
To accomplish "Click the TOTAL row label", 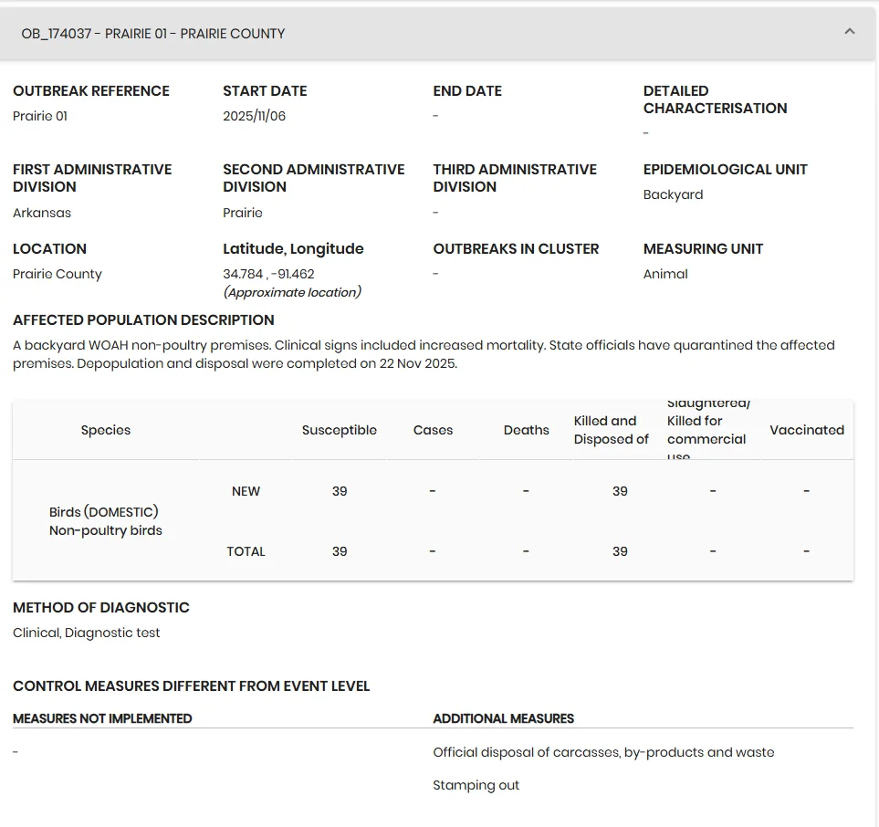I will 246,551.
